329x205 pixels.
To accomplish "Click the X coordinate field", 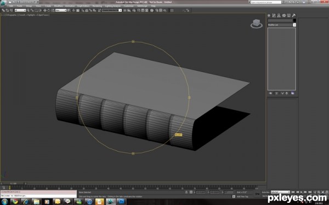I will tap(201, 192).
